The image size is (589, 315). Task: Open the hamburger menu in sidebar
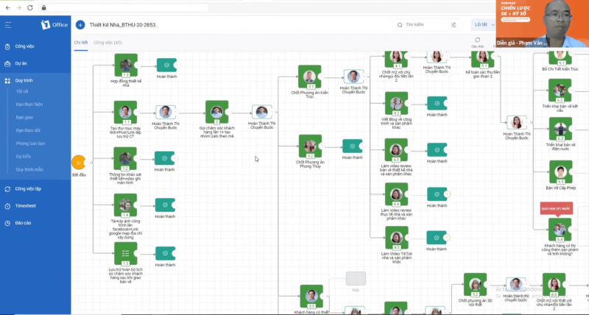point(8,25)
